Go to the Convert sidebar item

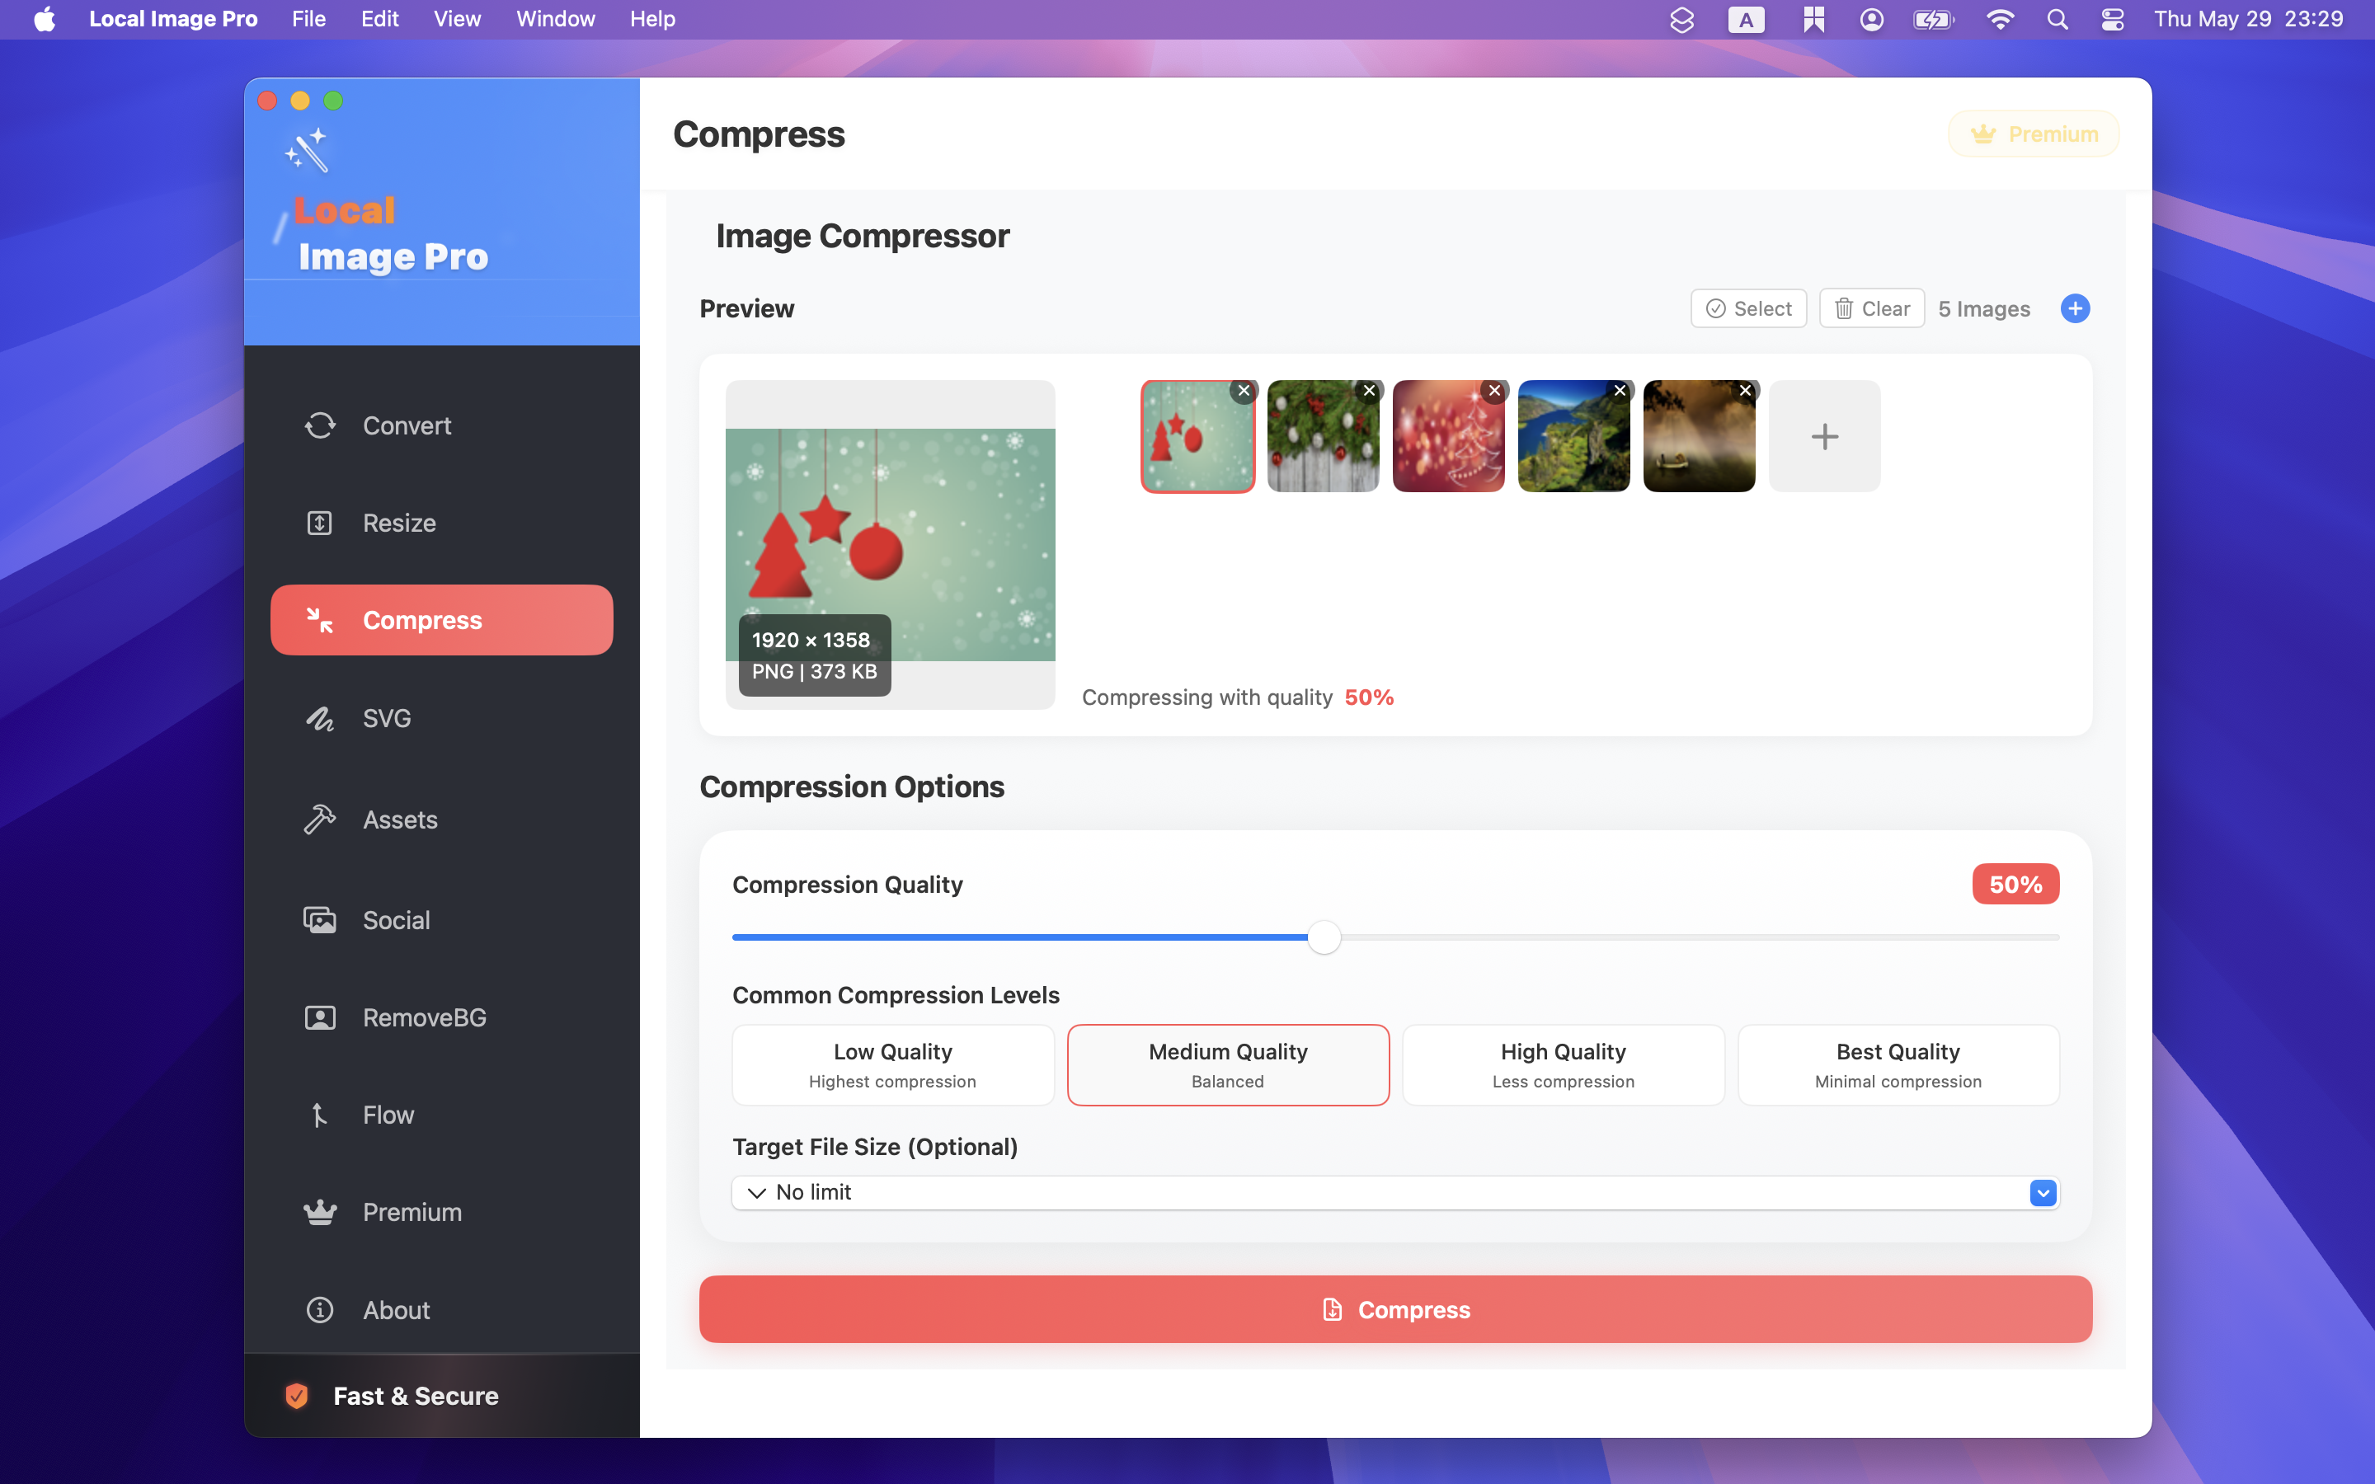(442, 425)
